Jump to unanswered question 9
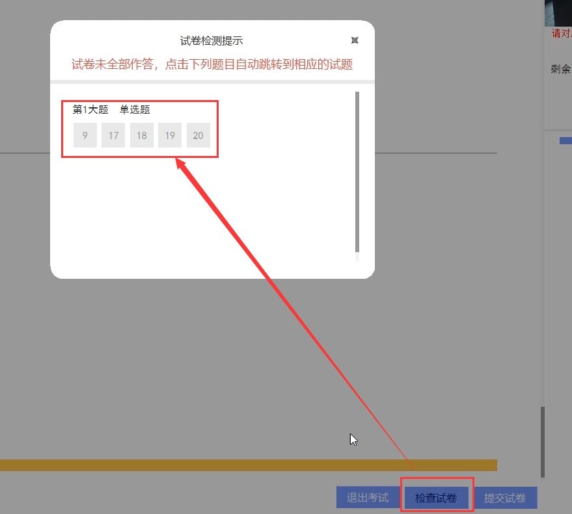Screen dimensions: 572x514 point(85,136)
